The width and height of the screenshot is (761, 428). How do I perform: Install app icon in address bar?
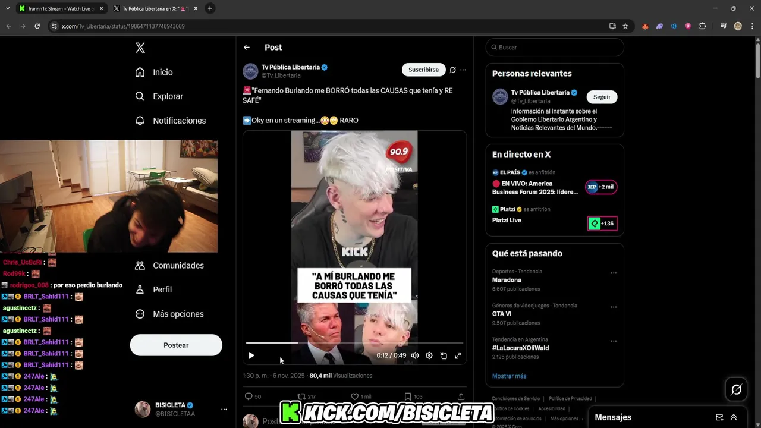[x=612, y=26]
